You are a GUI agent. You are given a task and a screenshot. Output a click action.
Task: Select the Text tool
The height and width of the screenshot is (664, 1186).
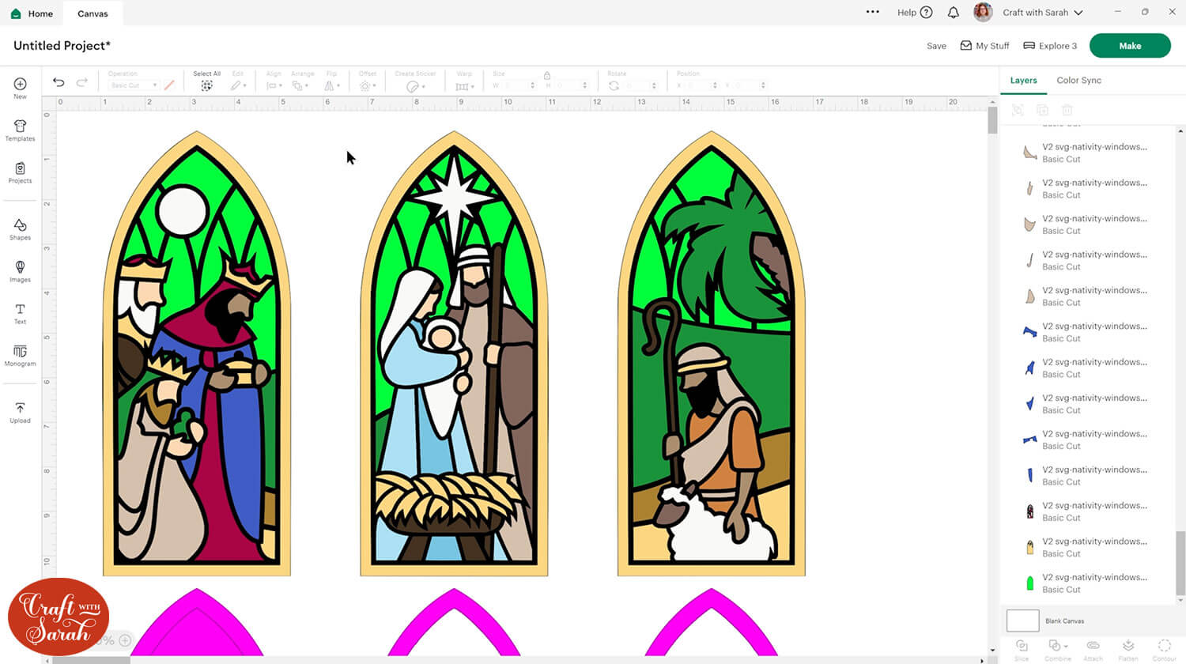point(20,314)
